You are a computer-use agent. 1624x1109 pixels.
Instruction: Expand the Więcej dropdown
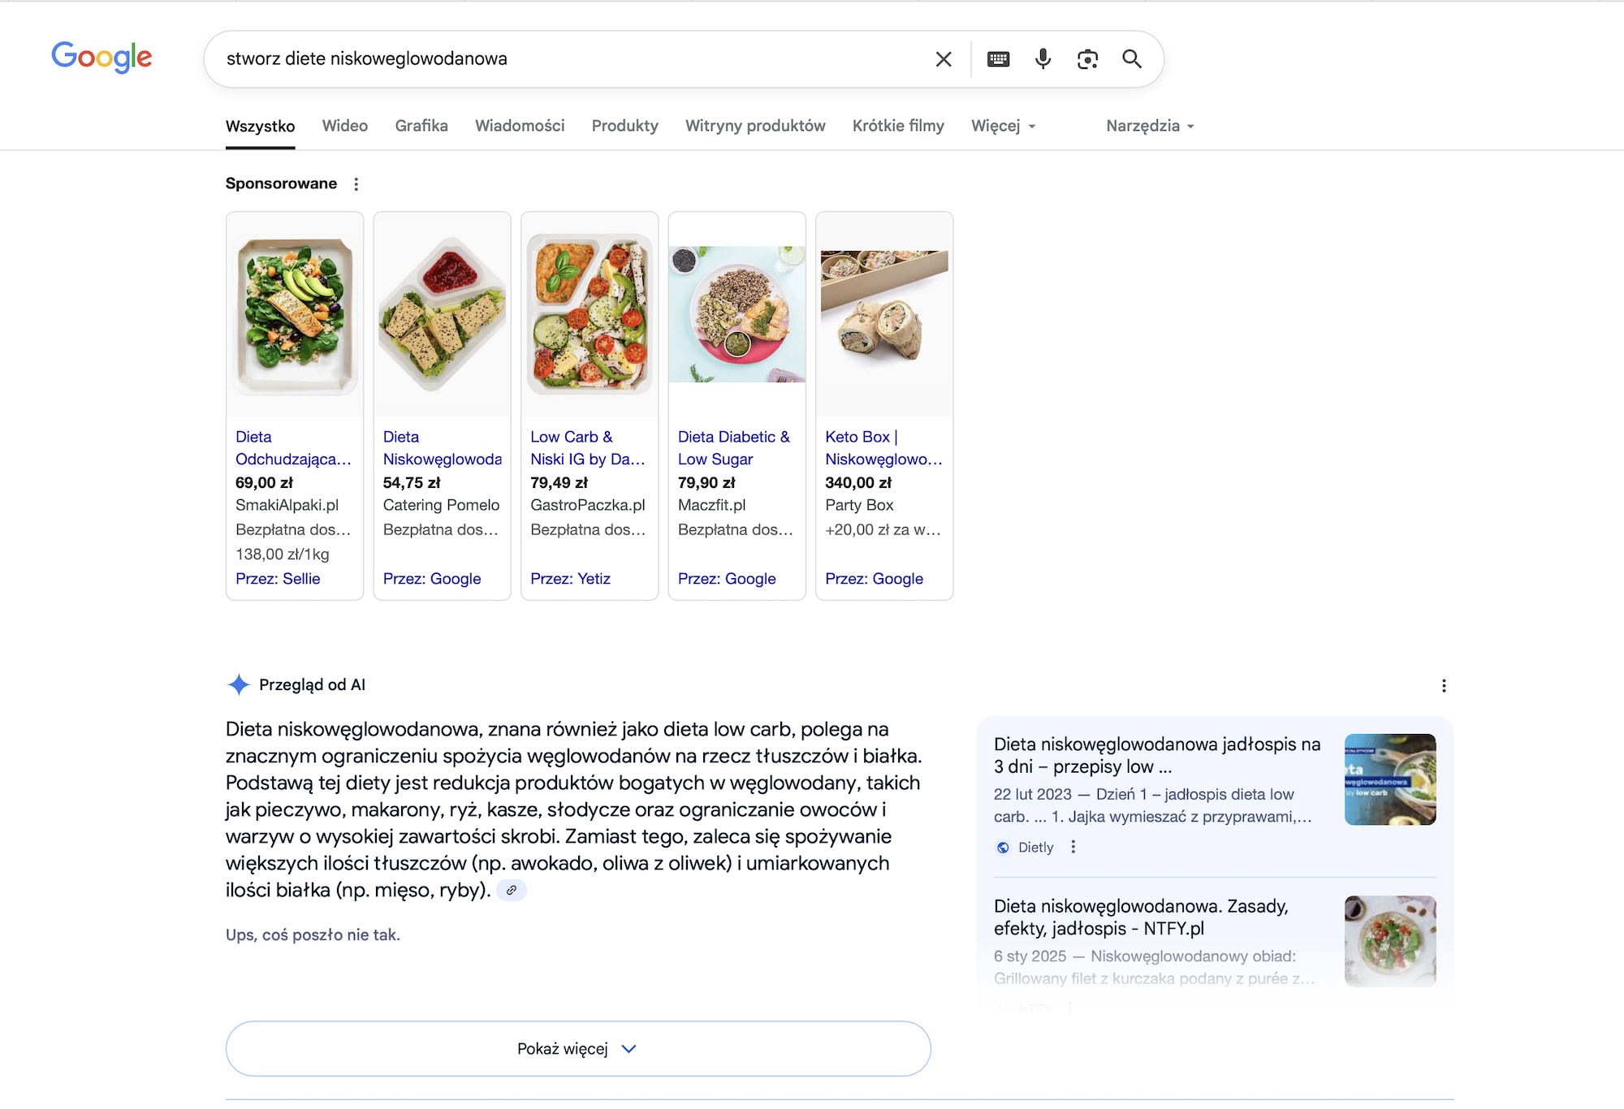click(1003, 126)
